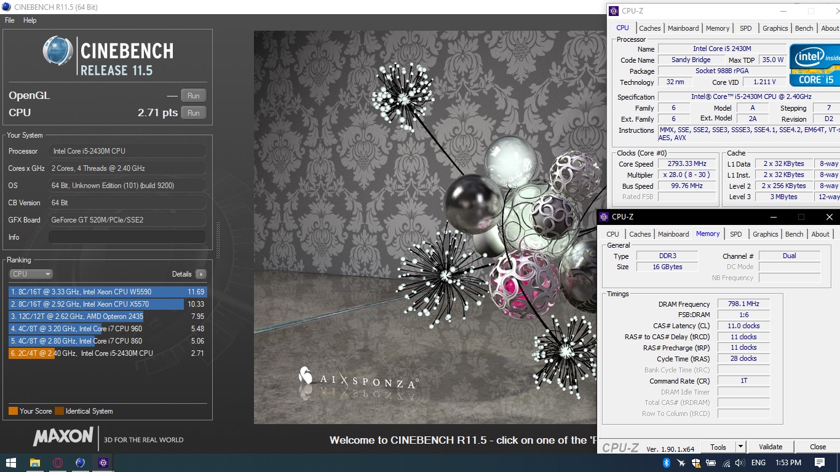Image resolution: width=840 pixels, height=472 pixels.
Task: Click the back CPU-Z window title icon
Action: click(614, 11)
